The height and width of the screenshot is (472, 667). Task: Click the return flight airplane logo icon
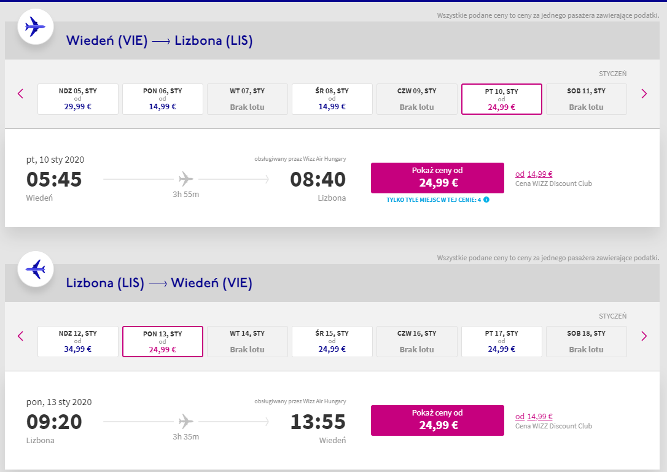tap(35, 269)
